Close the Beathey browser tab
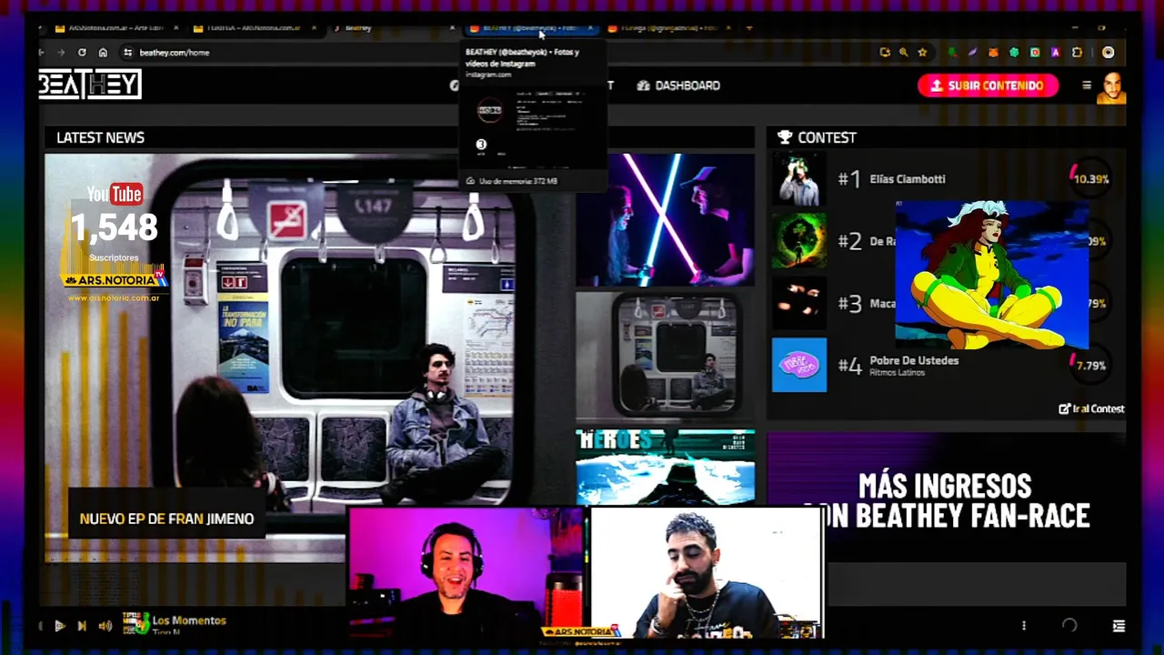Viewport: 1164px width, 655px height. coord(452,28)
